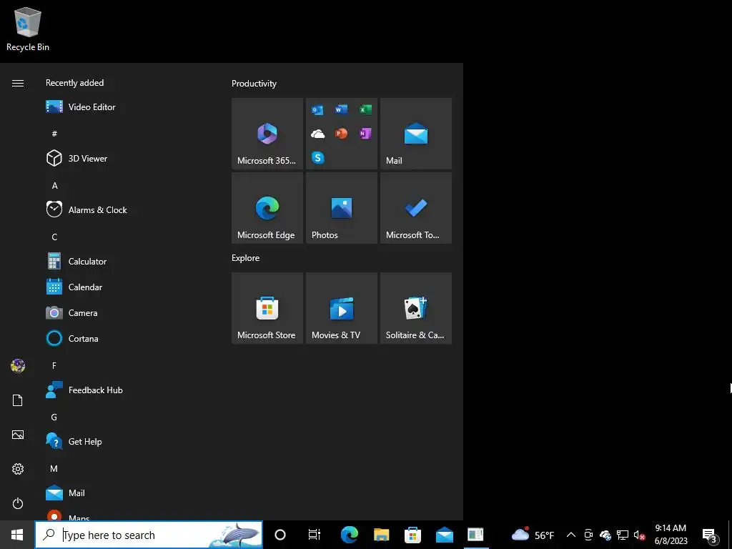Open weather widget showing 56°F
This screenshot has width=732, height=549.
[533, 535]
